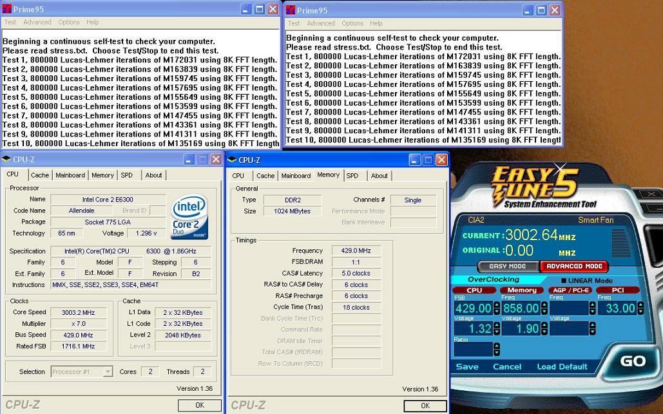
Task: Decrease CPU Ratio with the down arrow
Action: click(497, 352)
